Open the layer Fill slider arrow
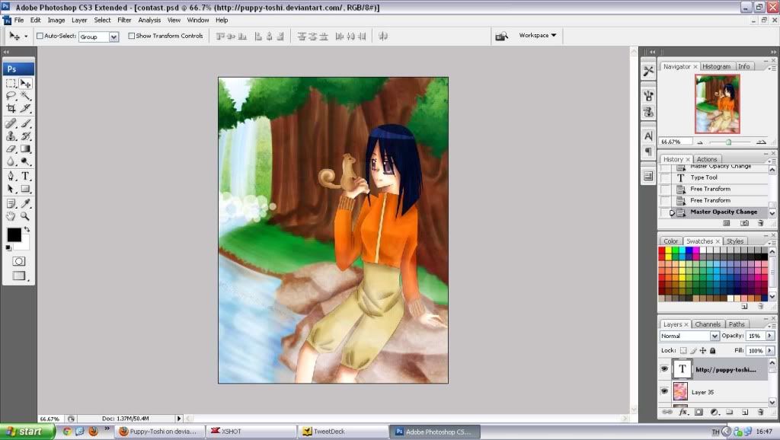 pyautogui.click(x=770, y=350)
